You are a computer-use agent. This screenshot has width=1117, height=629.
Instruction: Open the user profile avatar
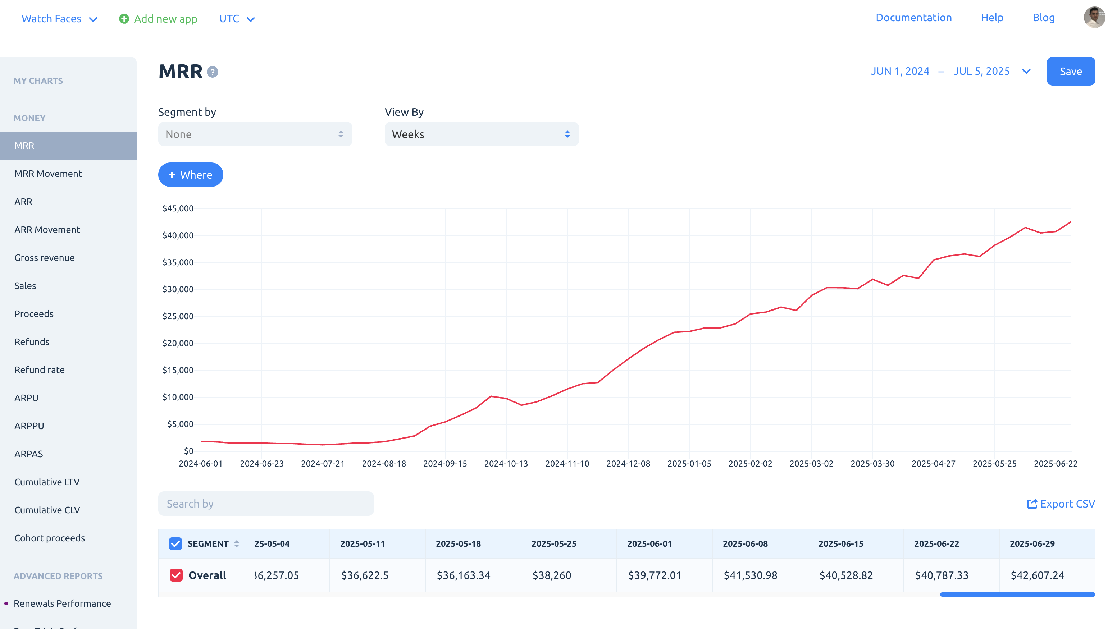click(x=1094, y=17)
